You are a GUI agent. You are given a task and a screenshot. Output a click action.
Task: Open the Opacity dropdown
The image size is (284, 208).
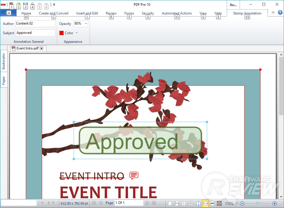coord(86,24)
